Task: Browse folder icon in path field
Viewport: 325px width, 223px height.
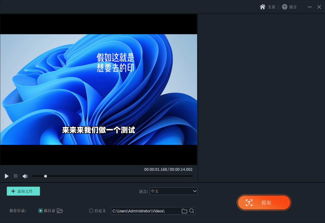Action: pyautogui.click(x=184, y=211)
